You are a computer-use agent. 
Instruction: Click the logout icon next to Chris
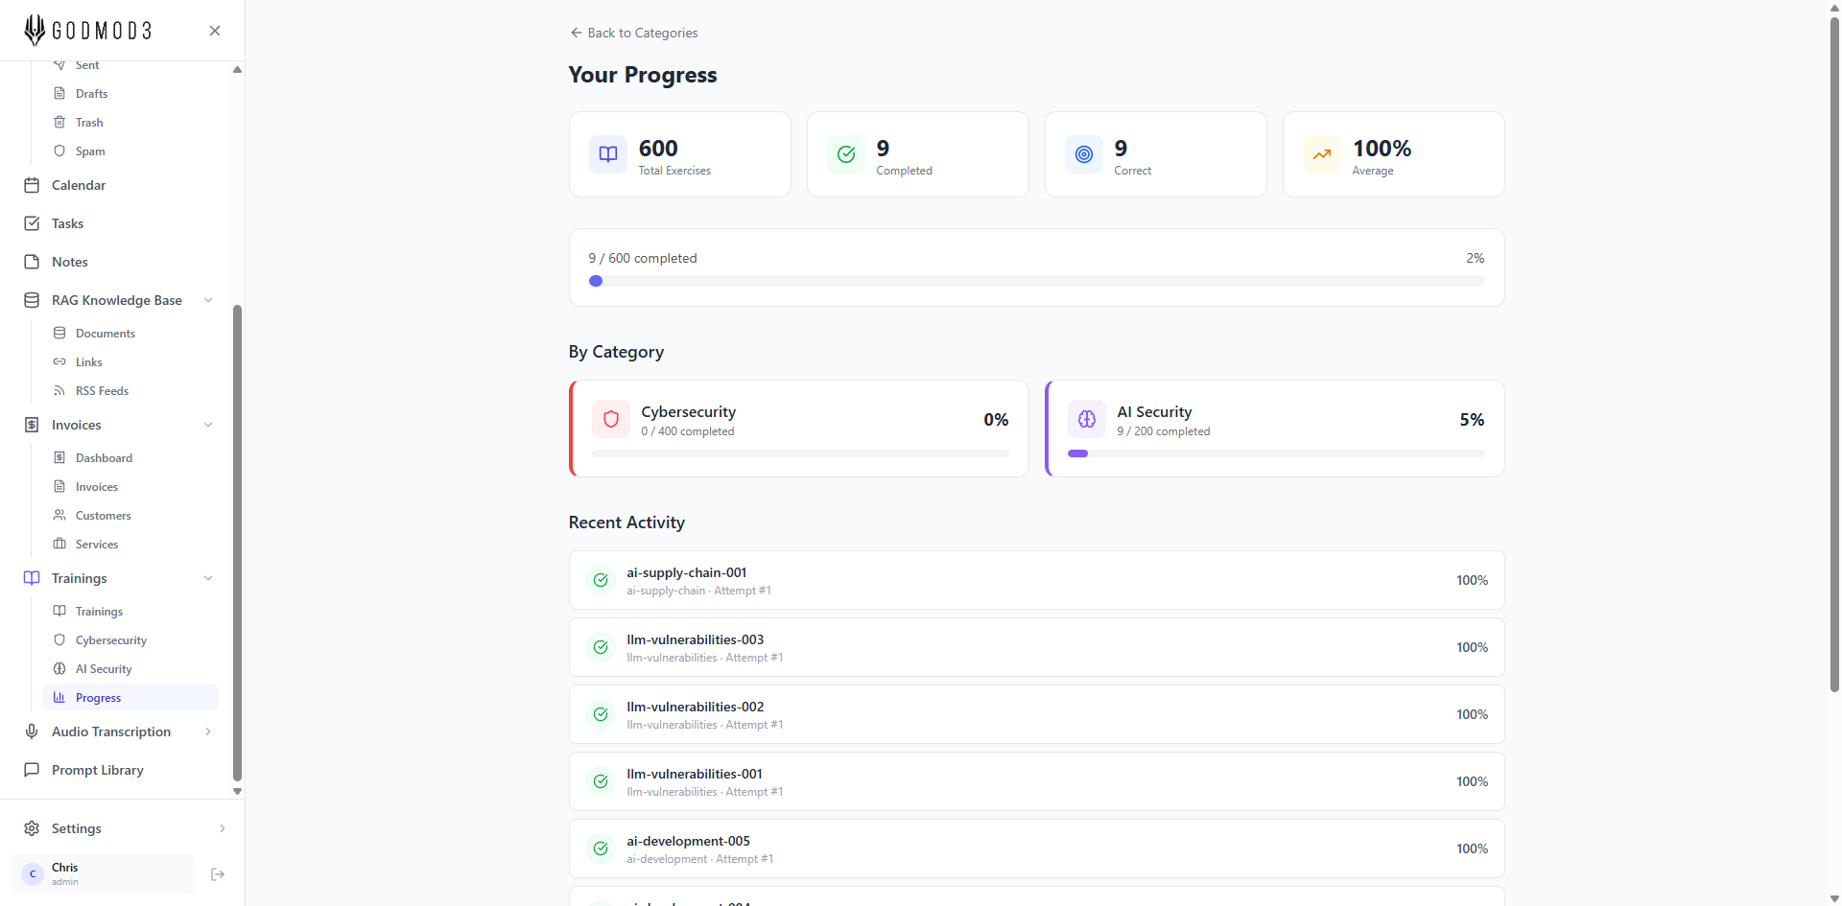coord(218,874)
